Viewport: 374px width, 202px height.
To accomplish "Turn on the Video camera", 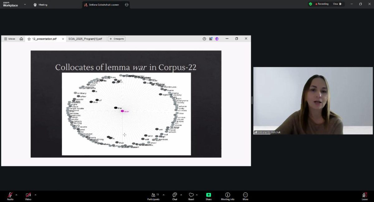I will tap(28, 196).
